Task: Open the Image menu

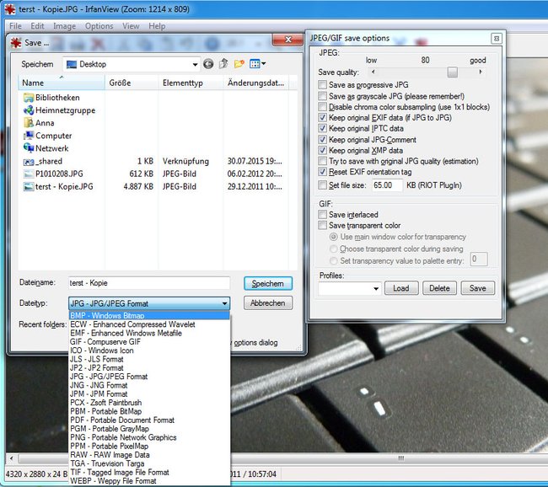Action: pyautogui.click(x=64, y=26)
